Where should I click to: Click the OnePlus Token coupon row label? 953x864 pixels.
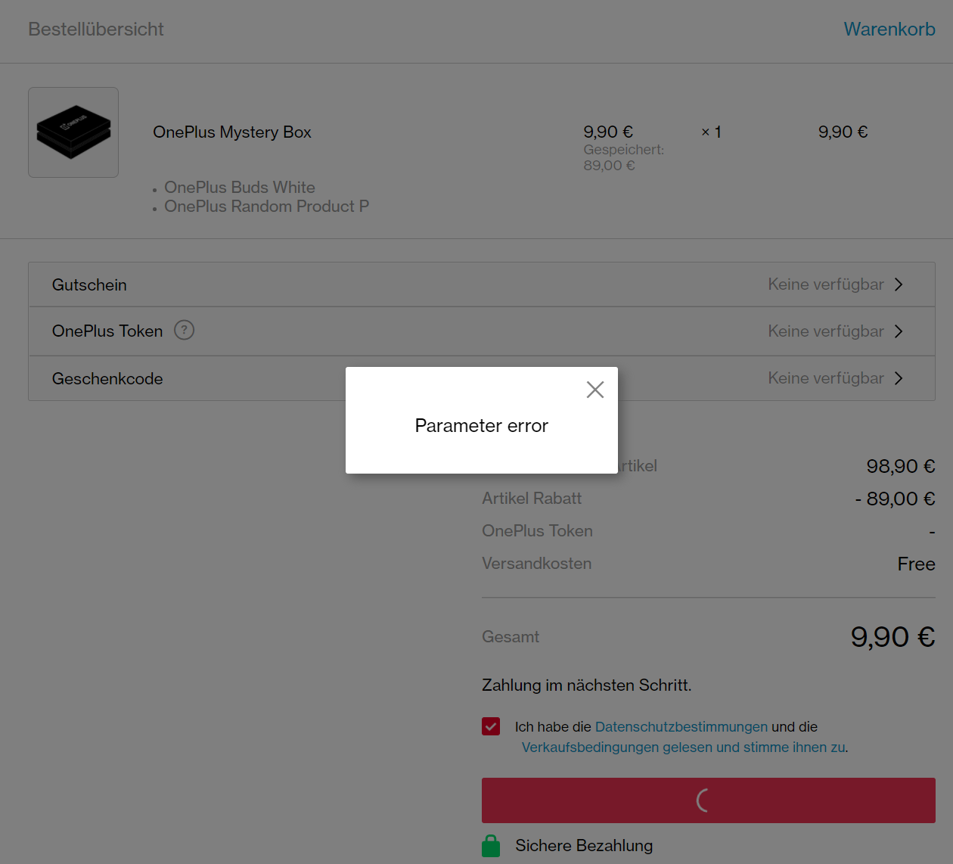tap(107, 331)
